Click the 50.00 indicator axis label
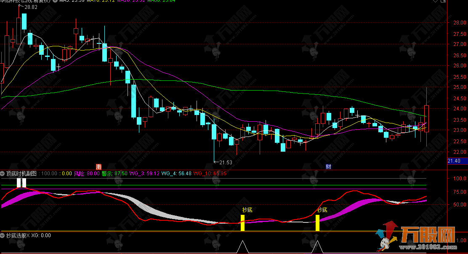Viewport: 468px width, 254px height. click(x=460, y=205)
